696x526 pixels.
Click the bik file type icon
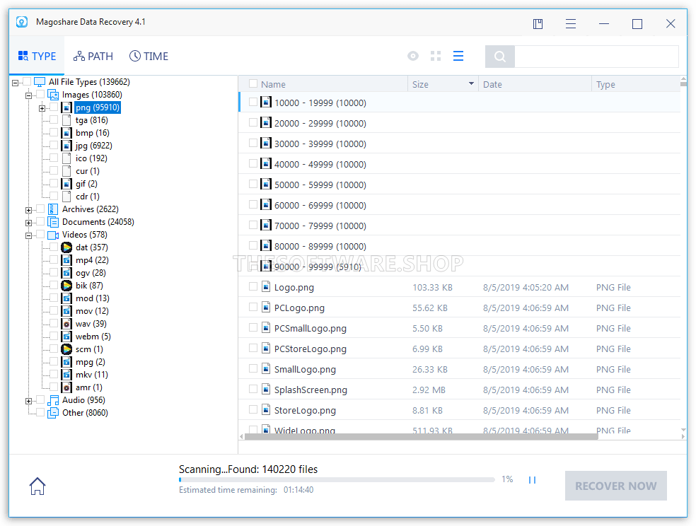(x=66, y=286)
